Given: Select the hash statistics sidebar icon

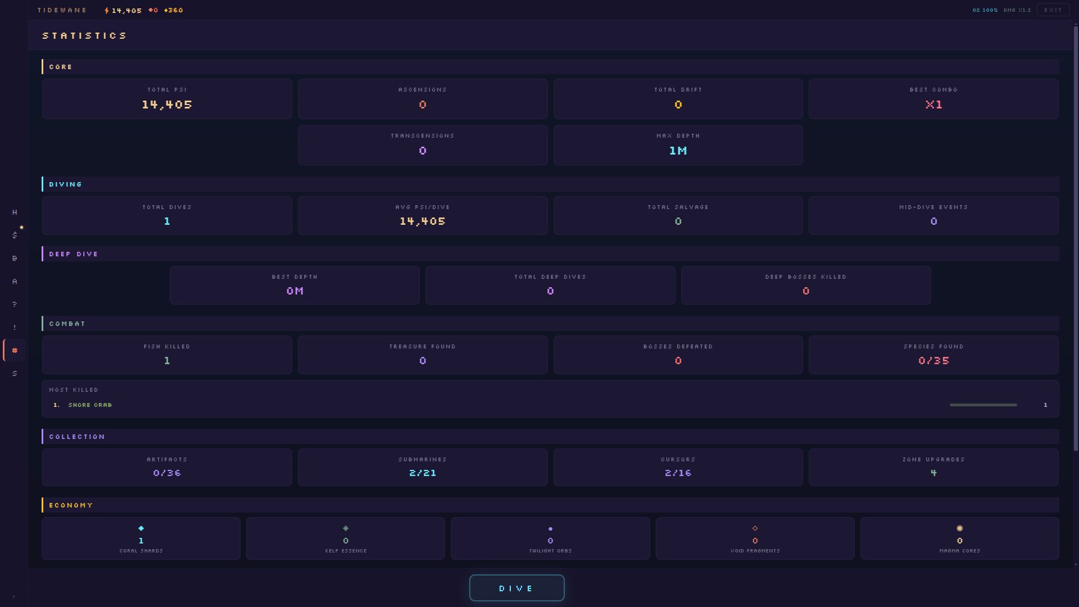Looking at the screenshot, I should click(15, 351).
